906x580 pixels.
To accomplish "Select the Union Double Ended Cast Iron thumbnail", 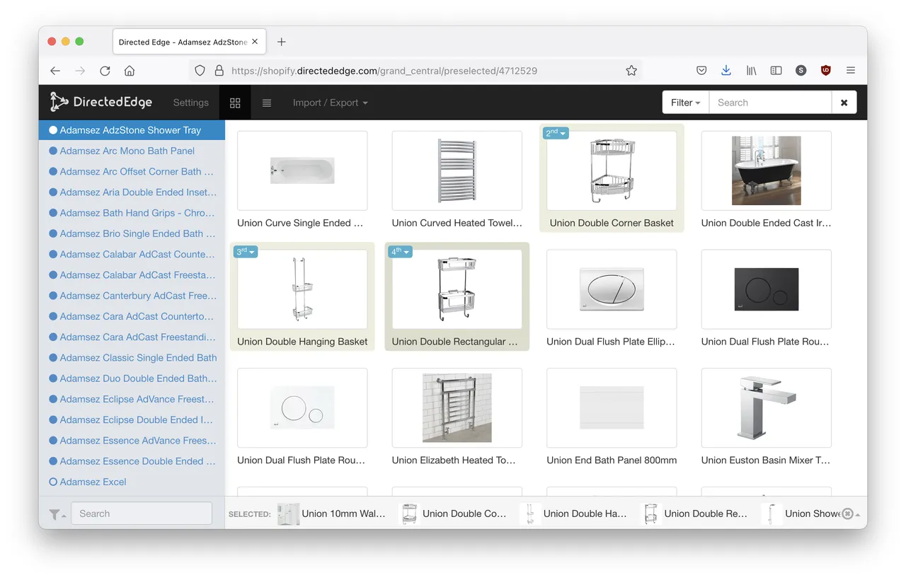I will point(766,170).
